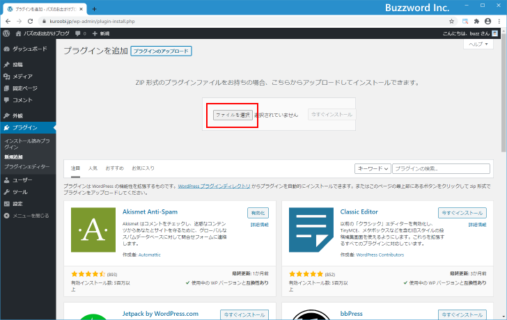The height and width of the screenshot is (320, 507).
Task: Click 今すぐインストール for Classic Editor
Action: pyautogui.click(x=462, y=213)
